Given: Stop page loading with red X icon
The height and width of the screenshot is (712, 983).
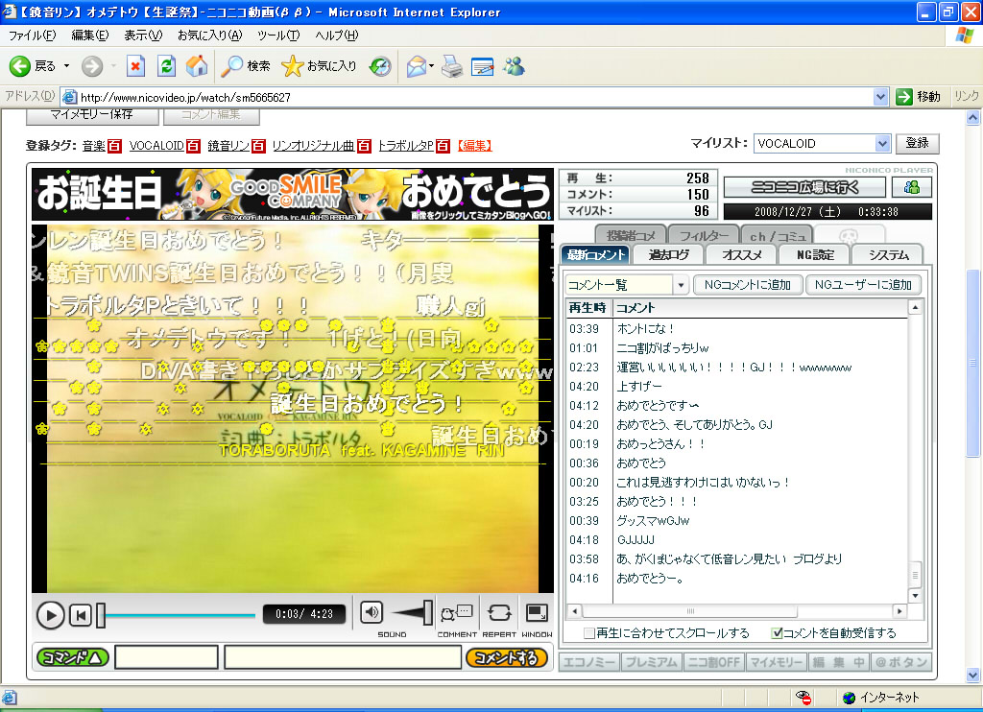Looking at the screenshot, I should [135, 66].
